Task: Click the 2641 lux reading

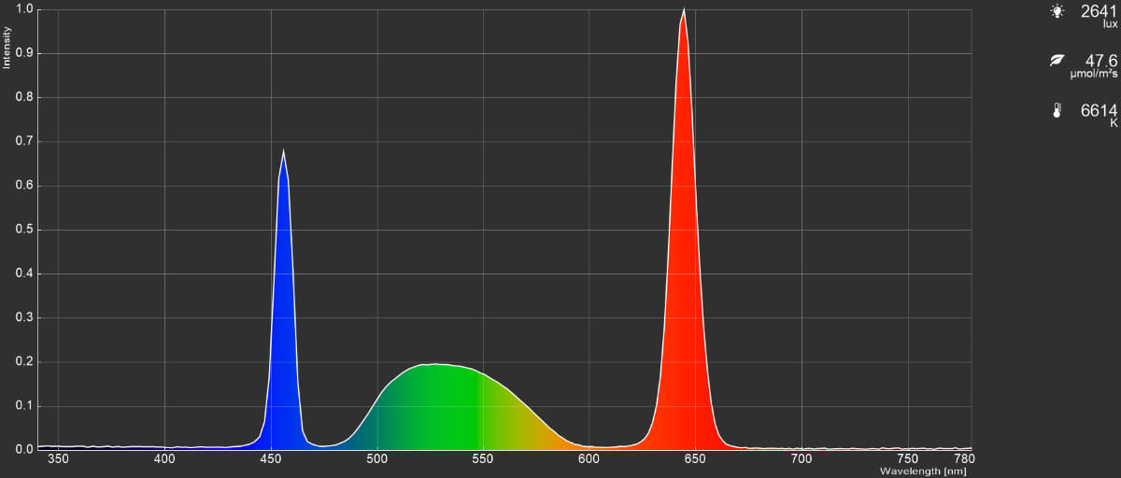Action: [x=1099, y=11]
